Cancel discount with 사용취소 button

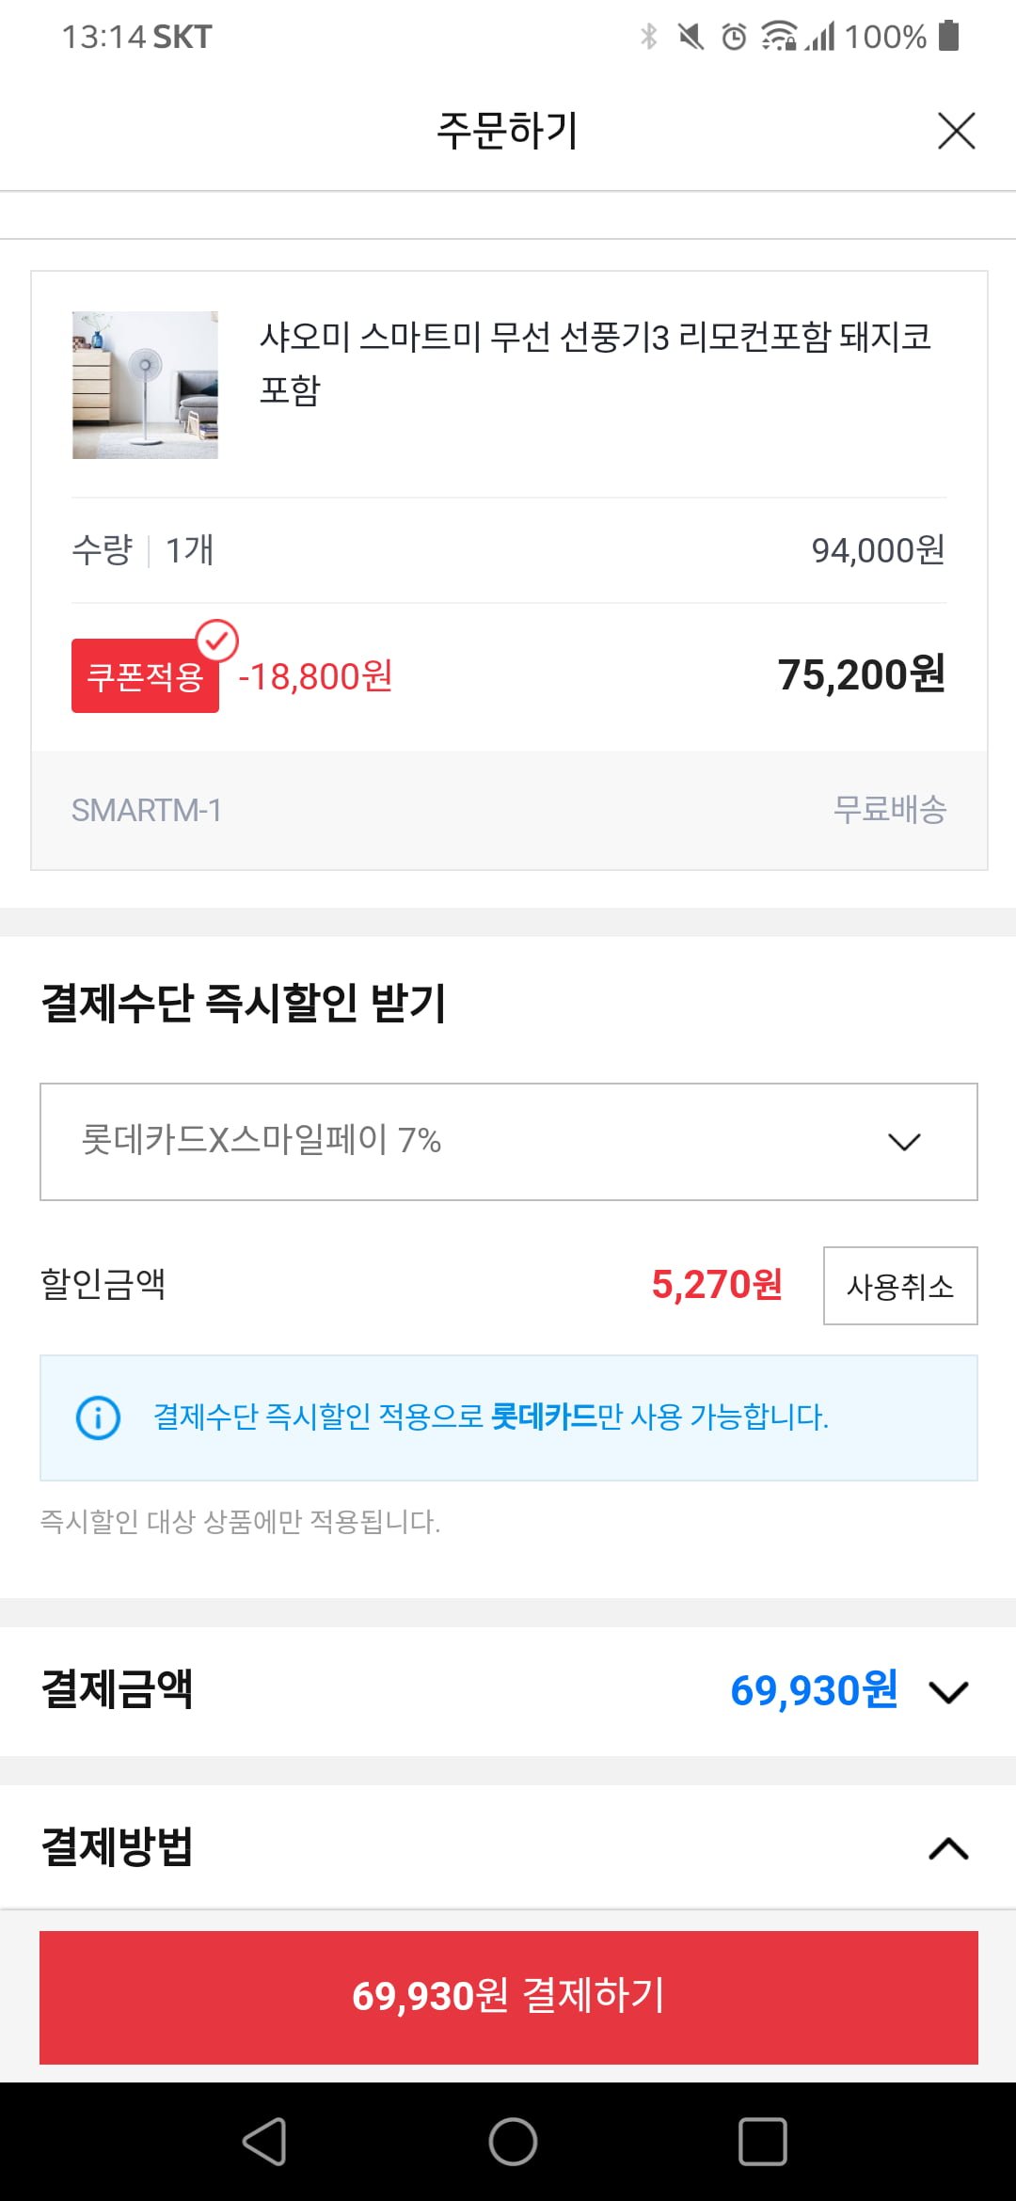[x=900, y=1286]
